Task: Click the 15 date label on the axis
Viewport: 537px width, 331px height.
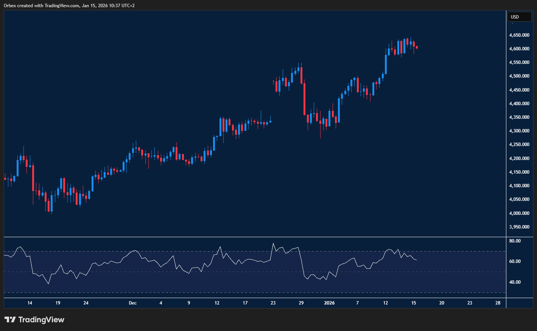Action: (413, 303)
